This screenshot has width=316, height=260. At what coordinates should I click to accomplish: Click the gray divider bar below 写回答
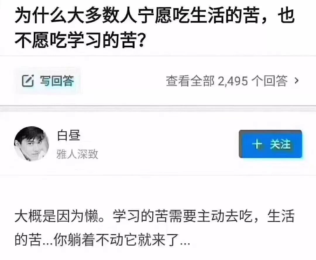tap(158, 108)
